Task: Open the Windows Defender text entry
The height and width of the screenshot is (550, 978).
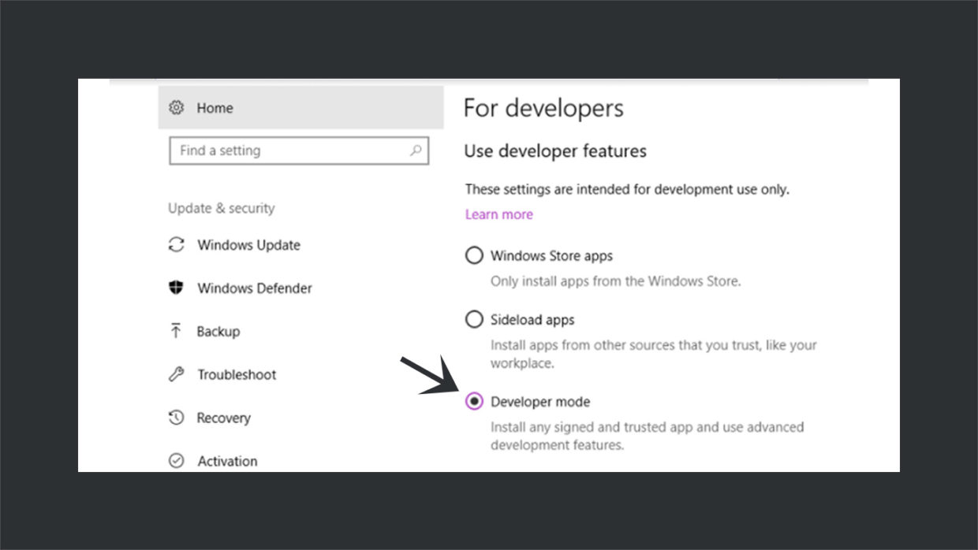Action: 254,288
